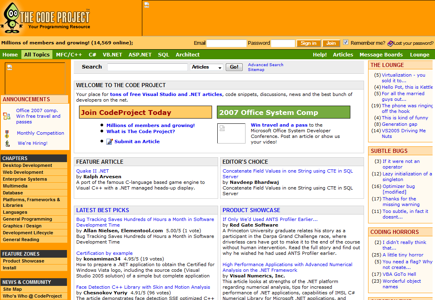Image resolution: width=435 pixels, height=300 pixels.
Task: Click the broken image in top banner
Action: 147,5
